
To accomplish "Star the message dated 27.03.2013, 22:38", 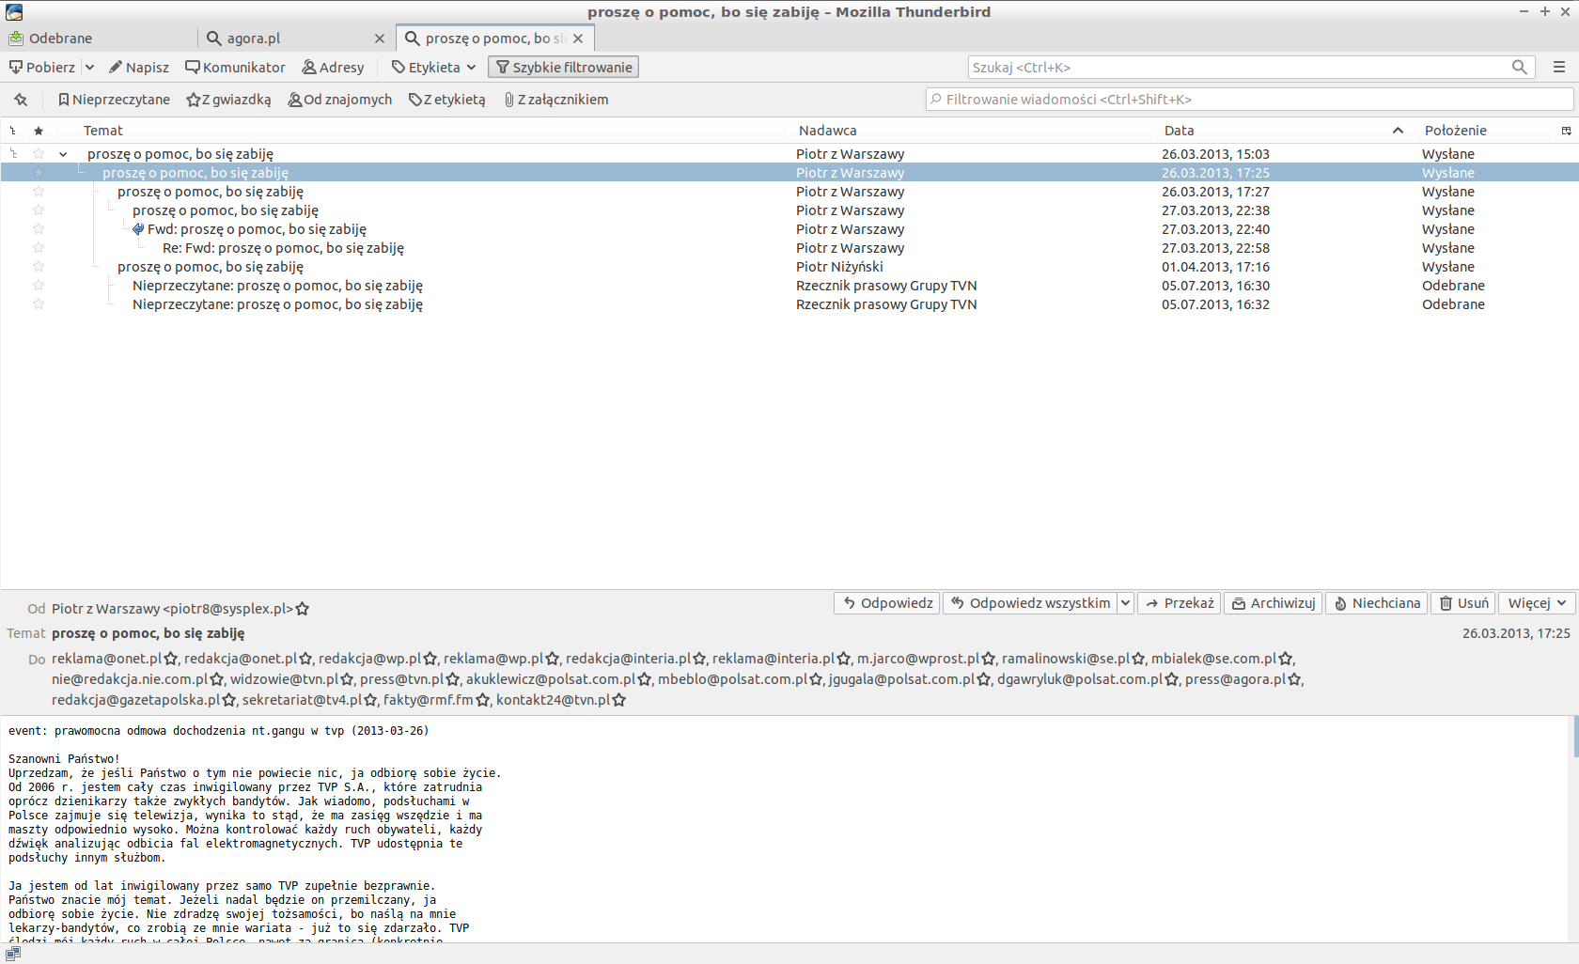I will coord(39,210).
